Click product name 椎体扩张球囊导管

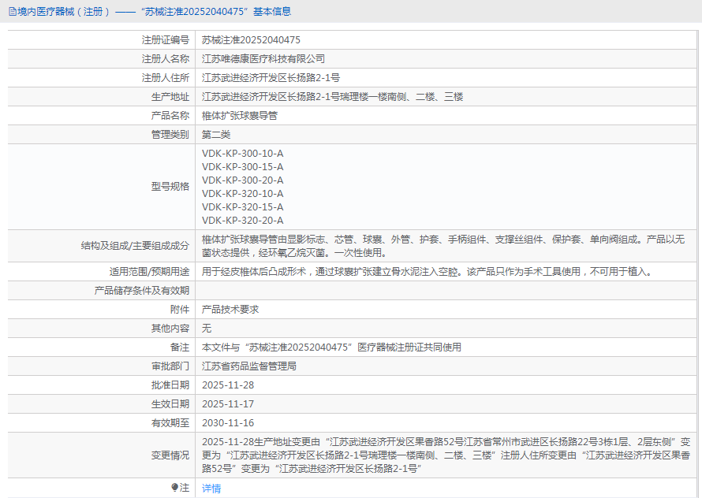click(x=240, y=116)
